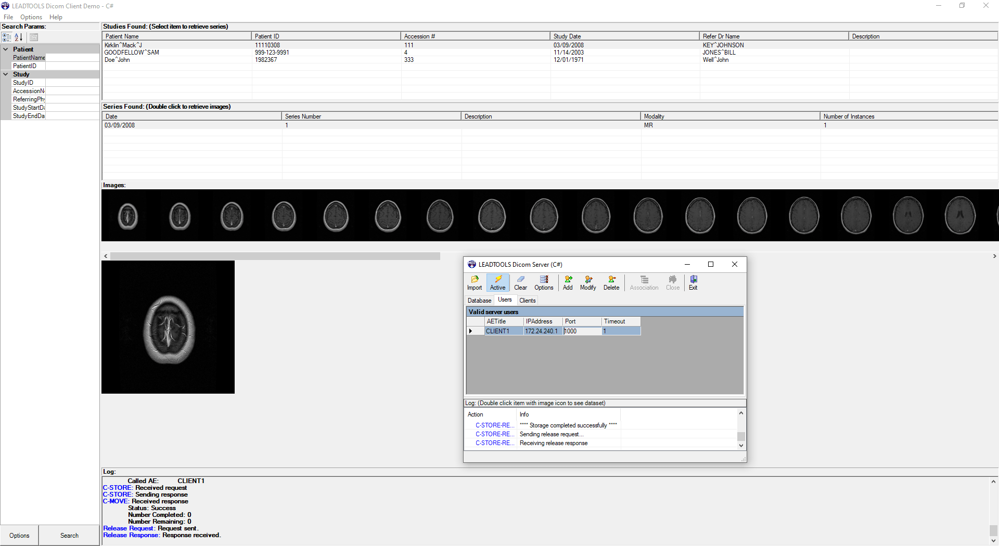The image size is (999, 546).
Task: Switch to the Clients tab
Action: [528, 300]
